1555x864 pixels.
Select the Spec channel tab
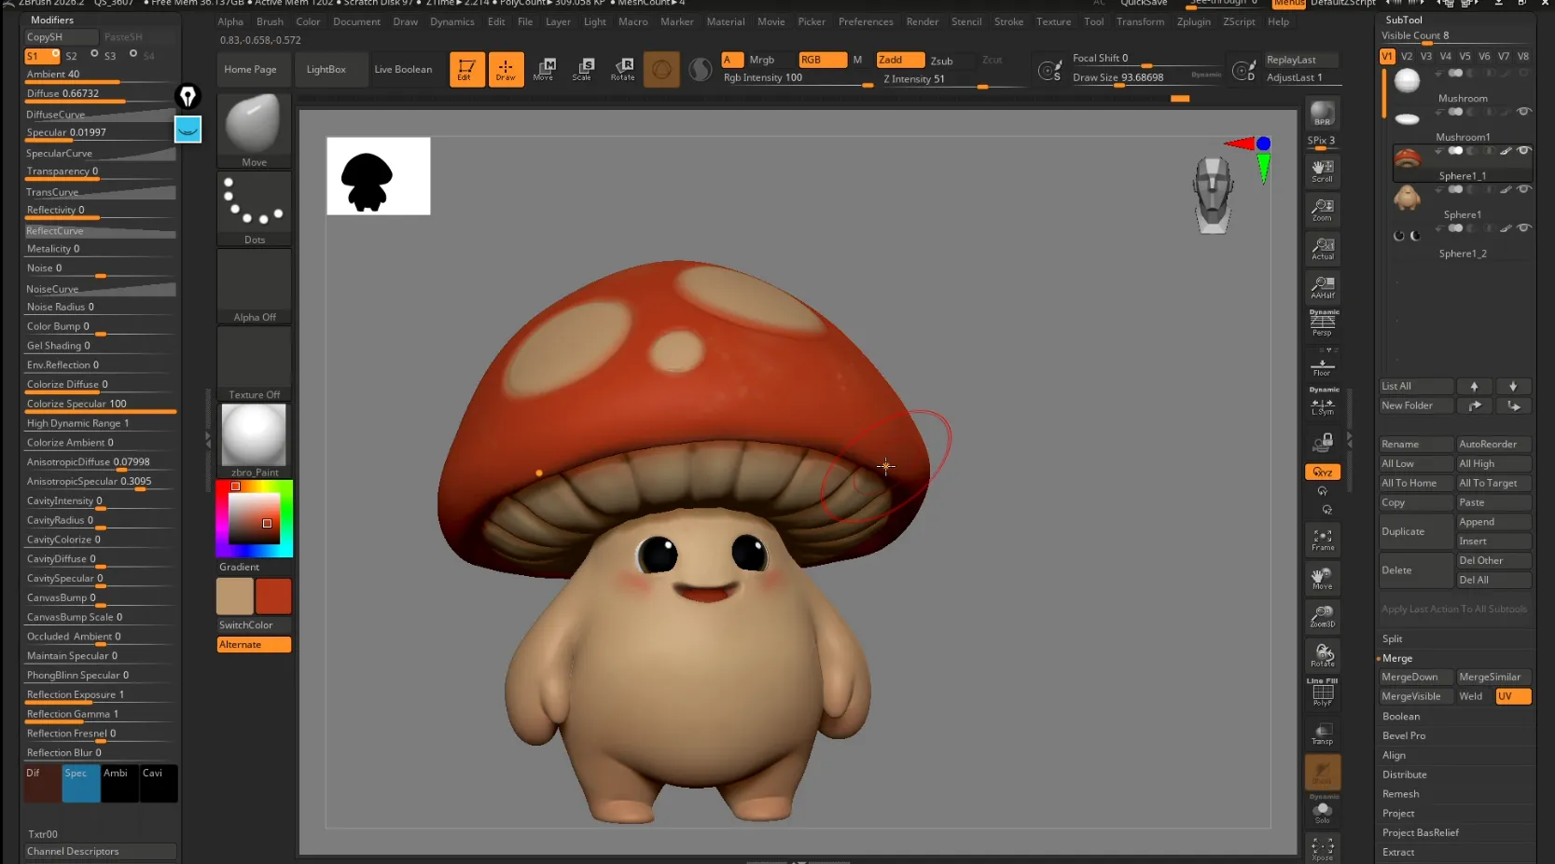pyautogui.click(x=81, y=783)
